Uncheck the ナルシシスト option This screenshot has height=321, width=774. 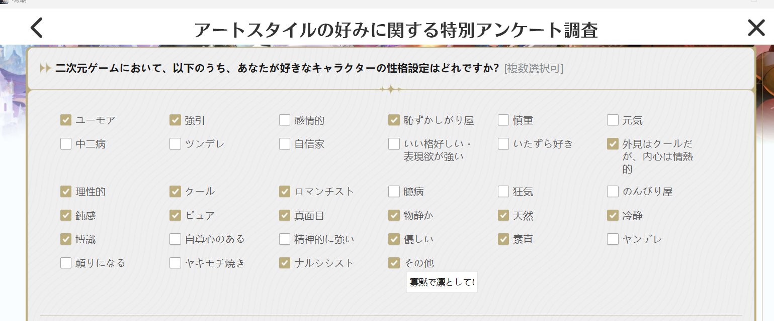click(x=285, y=263)
